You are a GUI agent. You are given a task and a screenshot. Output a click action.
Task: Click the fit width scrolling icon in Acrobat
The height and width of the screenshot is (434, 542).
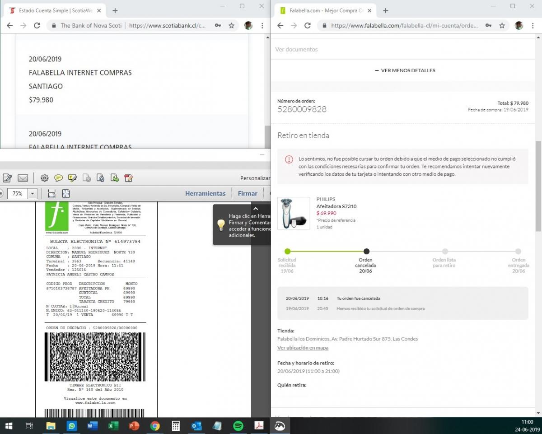51,193
